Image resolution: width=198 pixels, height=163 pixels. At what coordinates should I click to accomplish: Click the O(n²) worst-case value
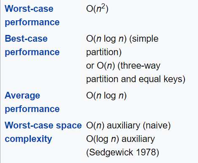[97, 9]
